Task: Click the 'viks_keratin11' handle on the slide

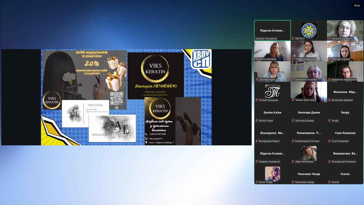Action: pos(156,138)
